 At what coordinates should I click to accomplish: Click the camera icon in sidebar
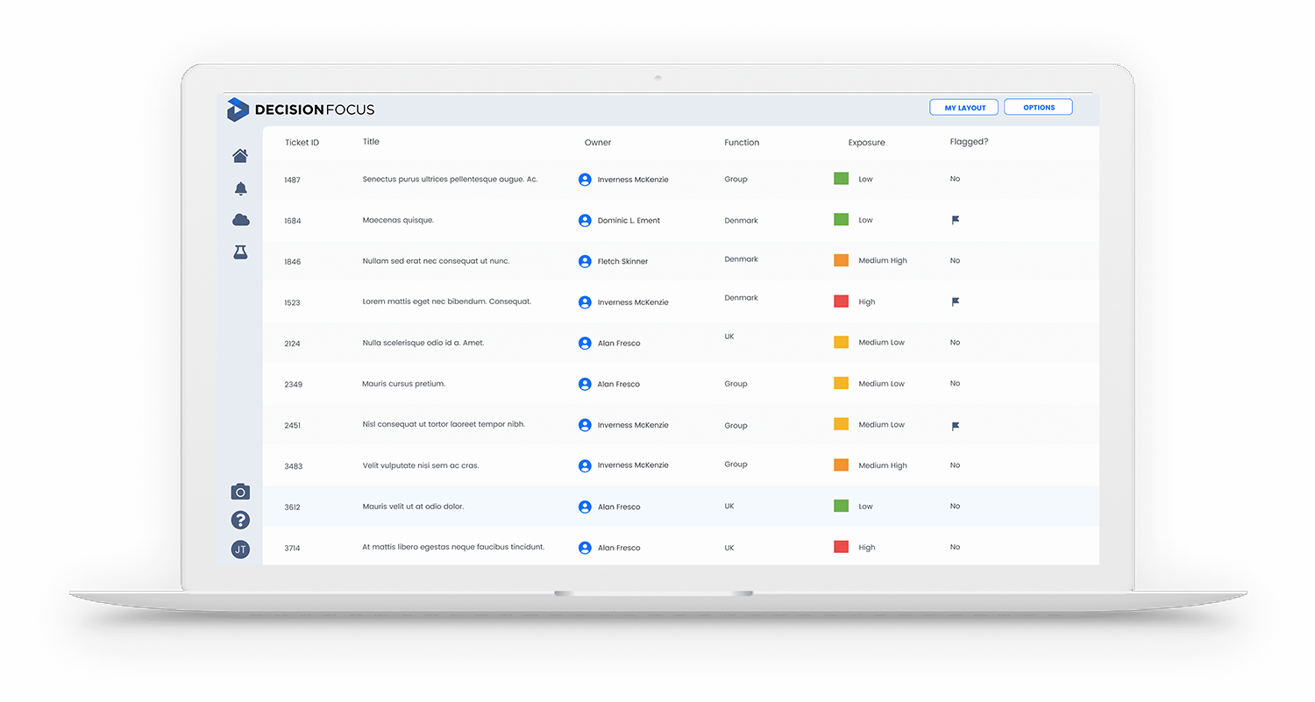(240, 492)
